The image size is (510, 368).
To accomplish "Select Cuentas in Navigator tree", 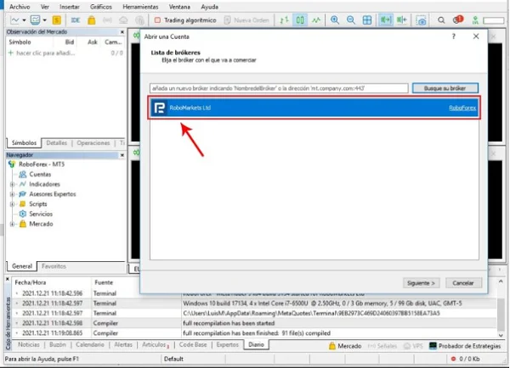I will [40, 175].
